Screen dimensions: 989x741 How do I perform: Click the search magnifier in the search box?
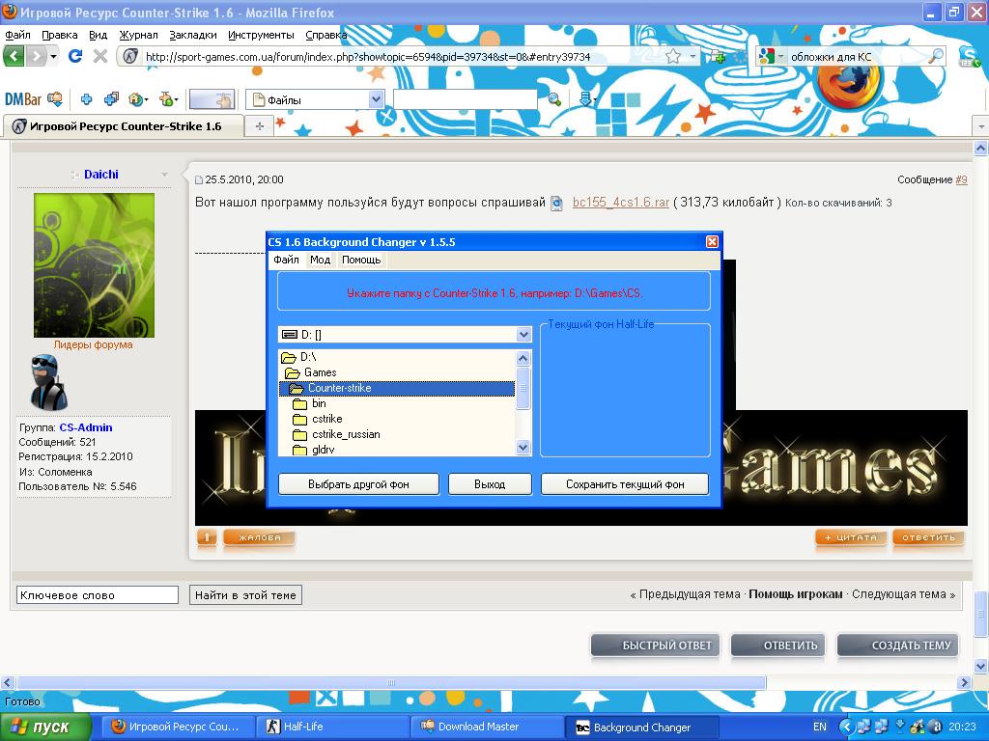pos(937,57)
